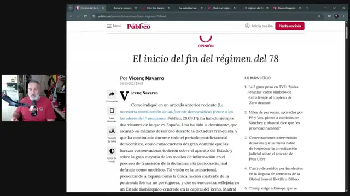Close the 'La autoridad' tab
The image size is (350, 196).
202,8
